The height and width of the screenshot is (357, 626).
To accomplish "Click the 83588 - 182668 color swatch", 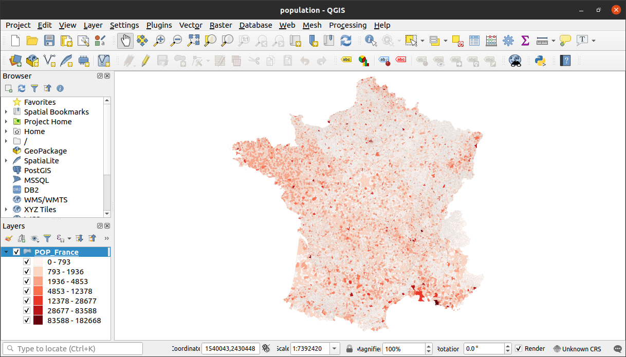I will (x=38, y=321).
